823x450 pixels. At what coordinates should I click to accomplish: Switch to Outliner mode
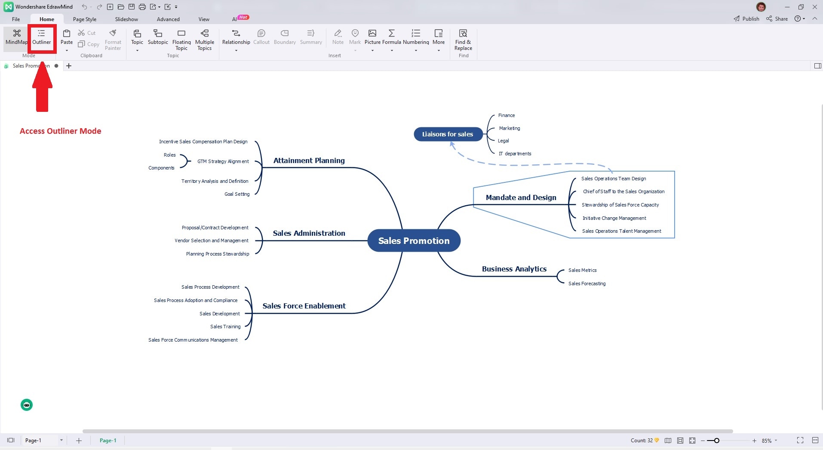pyautogui.click(x=42, y=37)
